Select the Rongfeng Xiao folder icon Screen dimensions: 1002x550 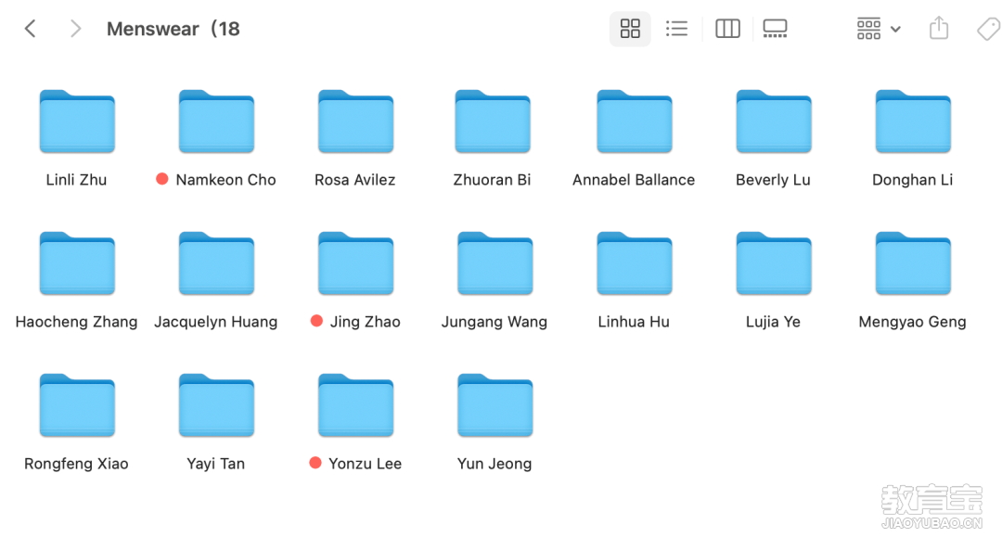[77, 405]
